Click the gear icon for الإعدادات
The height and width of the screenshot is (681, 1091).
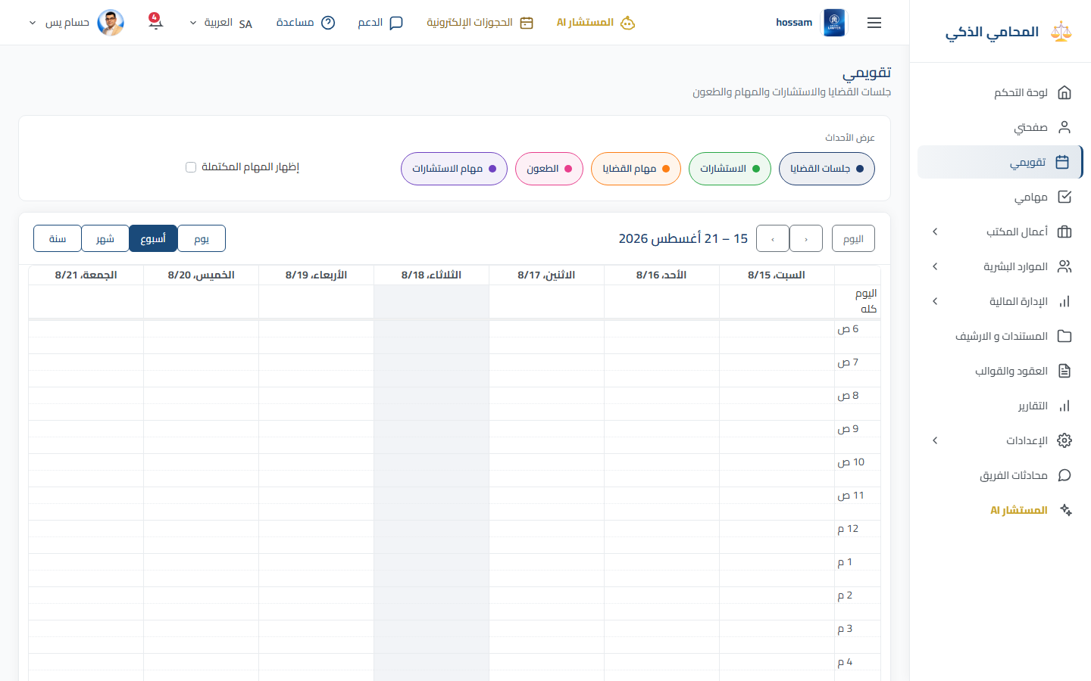[x=1064, y=440]
